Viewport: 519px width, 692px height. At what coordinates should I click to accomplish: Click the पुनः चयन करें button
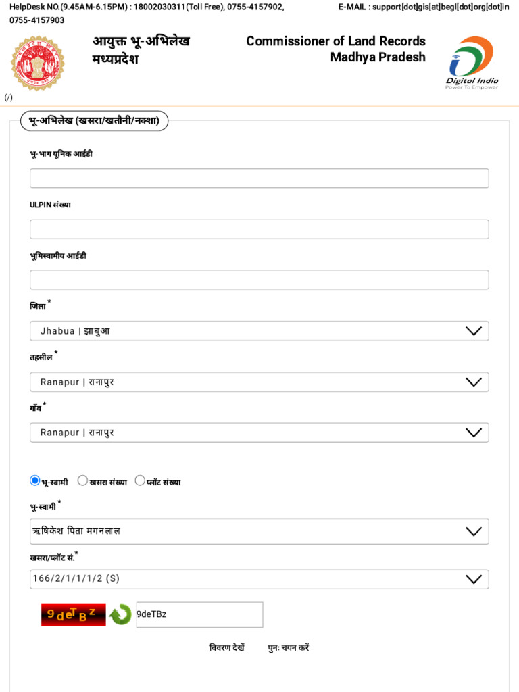click(289, 647)
